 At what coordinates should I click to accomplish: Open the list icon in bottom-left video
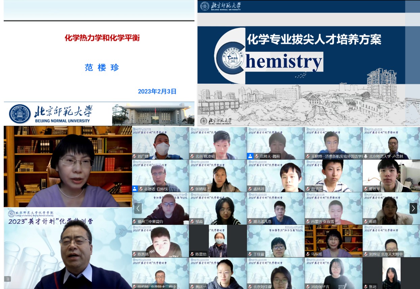[x=7, y=279]
